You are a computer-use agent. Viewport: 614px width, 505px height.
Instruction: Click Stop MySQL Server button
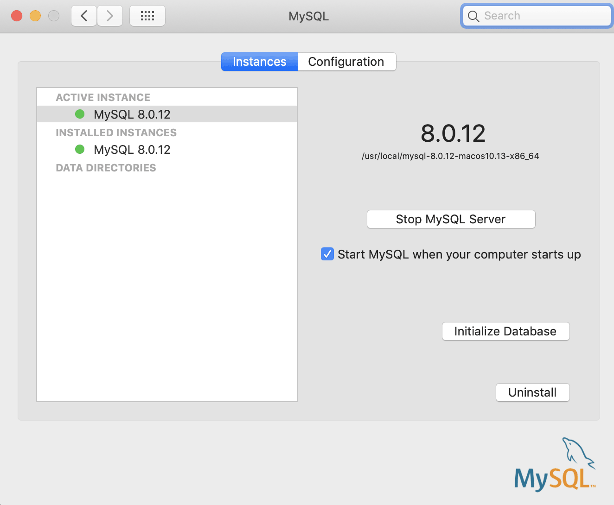coord(451,219)
